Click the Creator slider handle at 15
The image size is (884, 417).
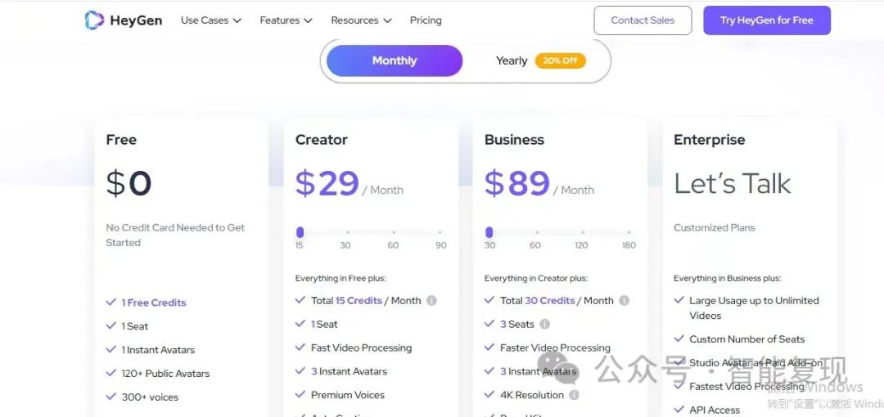tap(300, 232)
